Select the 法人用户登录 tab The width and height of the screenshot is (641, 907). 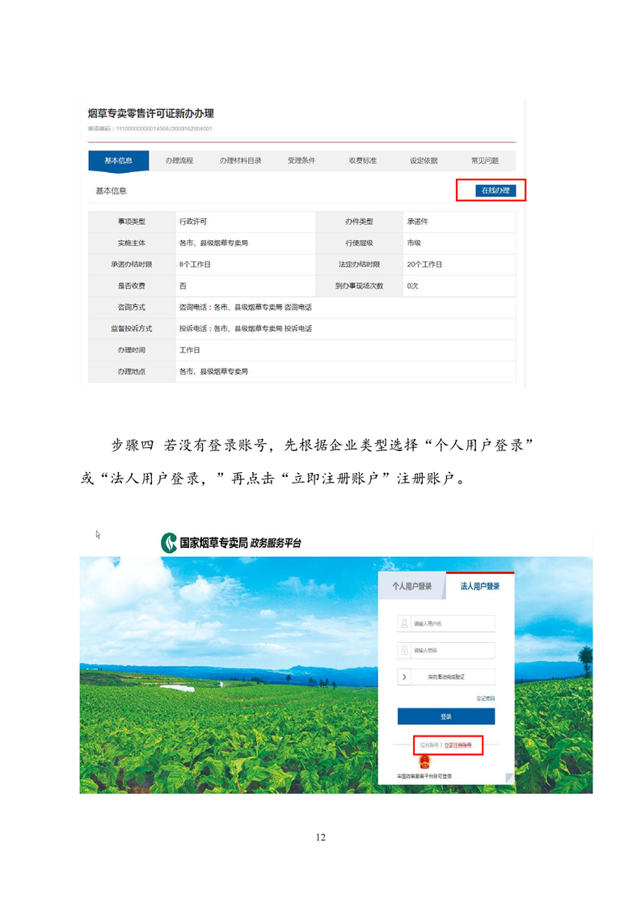480,587
